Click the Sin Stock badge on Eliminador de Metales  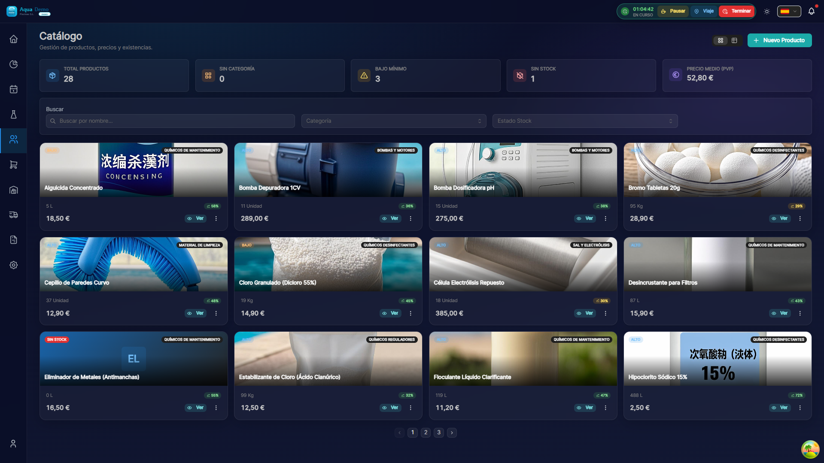[57, 339]
